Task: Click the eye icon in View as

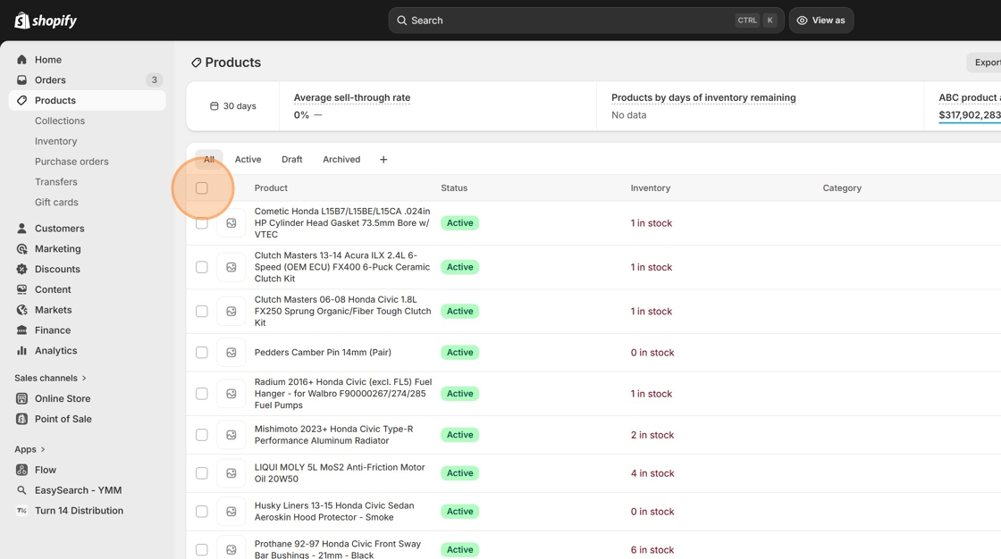Action: (x=802, y=21)
